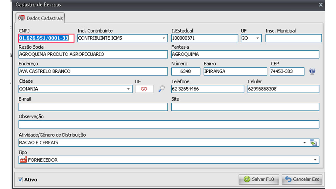Click the Fantasia field
The height and width of the screenshot is (189, 336).
pyautogui.click(x=245, y=54)
